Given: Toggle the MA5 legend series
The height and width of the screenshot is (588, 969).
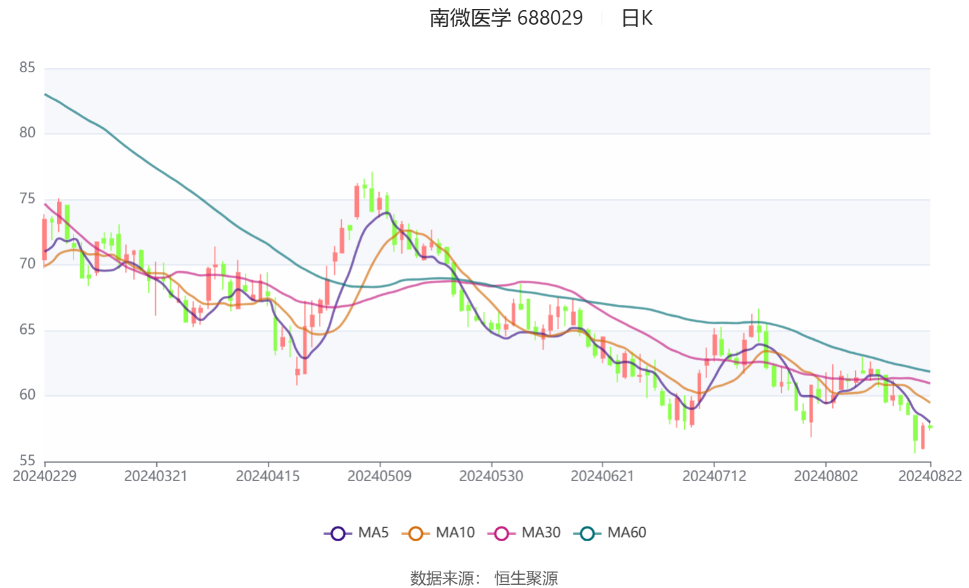Looking at the screenshot, I should coord(356,533).
